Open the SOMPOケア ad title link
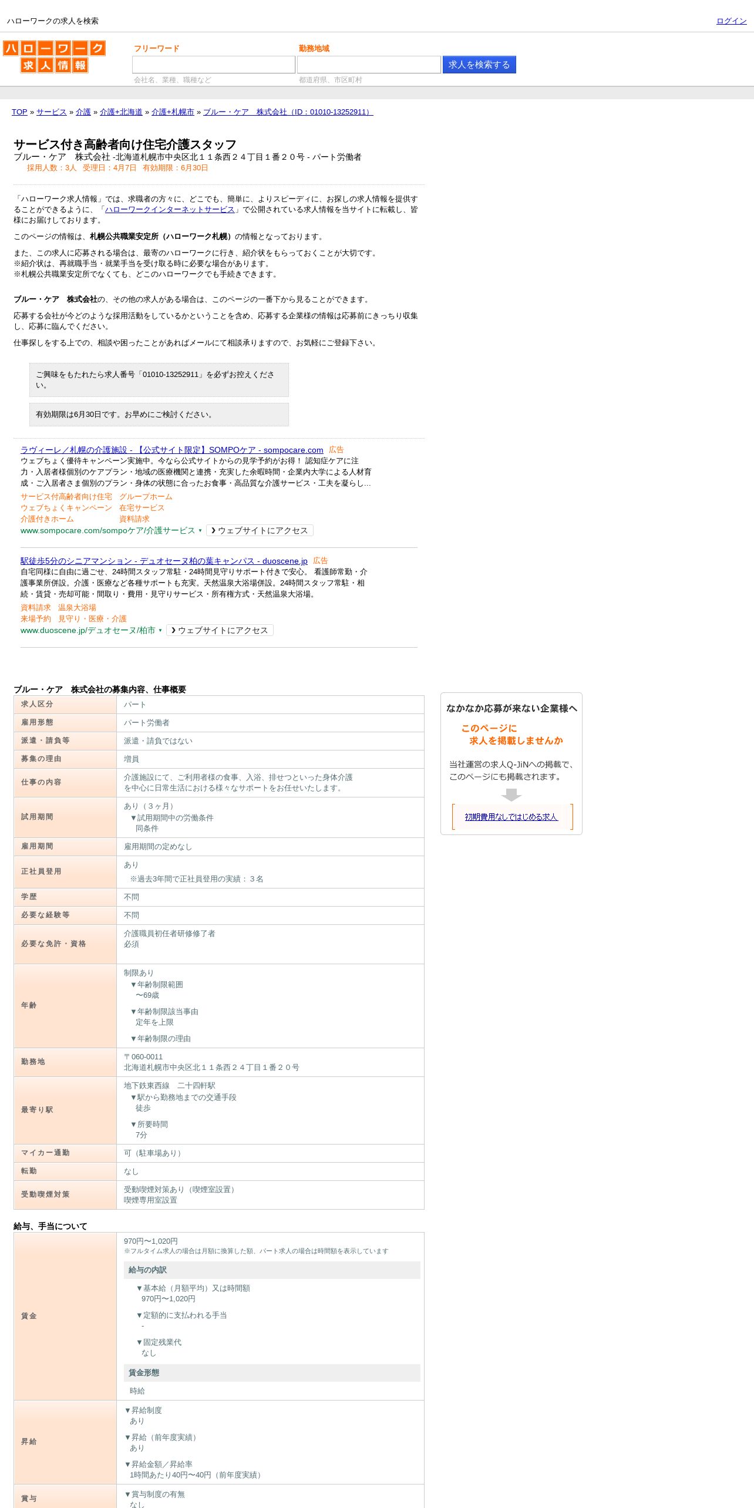754x1508 pixels. pyautogui.click(x=171, y=450)
